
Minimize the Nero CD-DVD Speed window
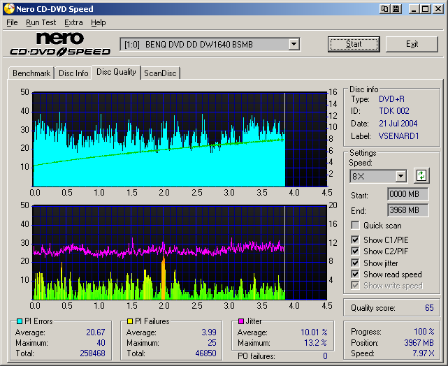click(414, 8)
